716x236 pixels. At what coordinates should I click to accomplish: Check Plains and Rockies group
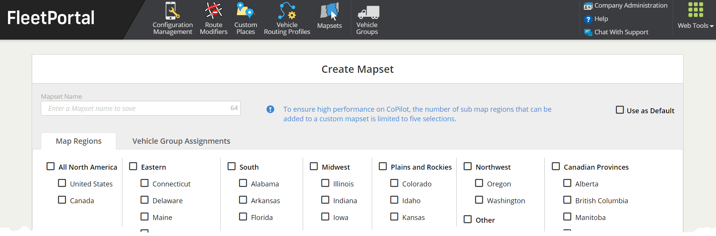383,166
